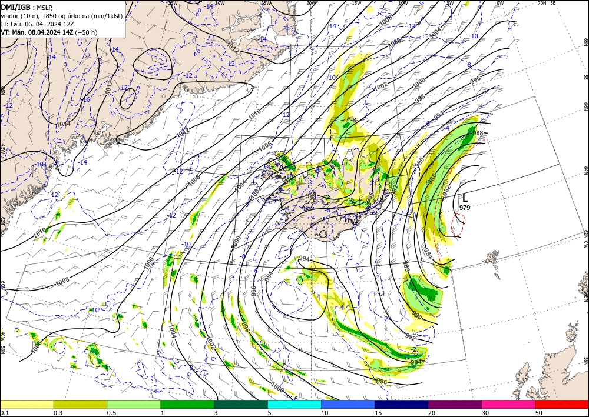Click the 'L' low-pressure centre marker
This screenshot has height=417, width=589.
point(465,198)
